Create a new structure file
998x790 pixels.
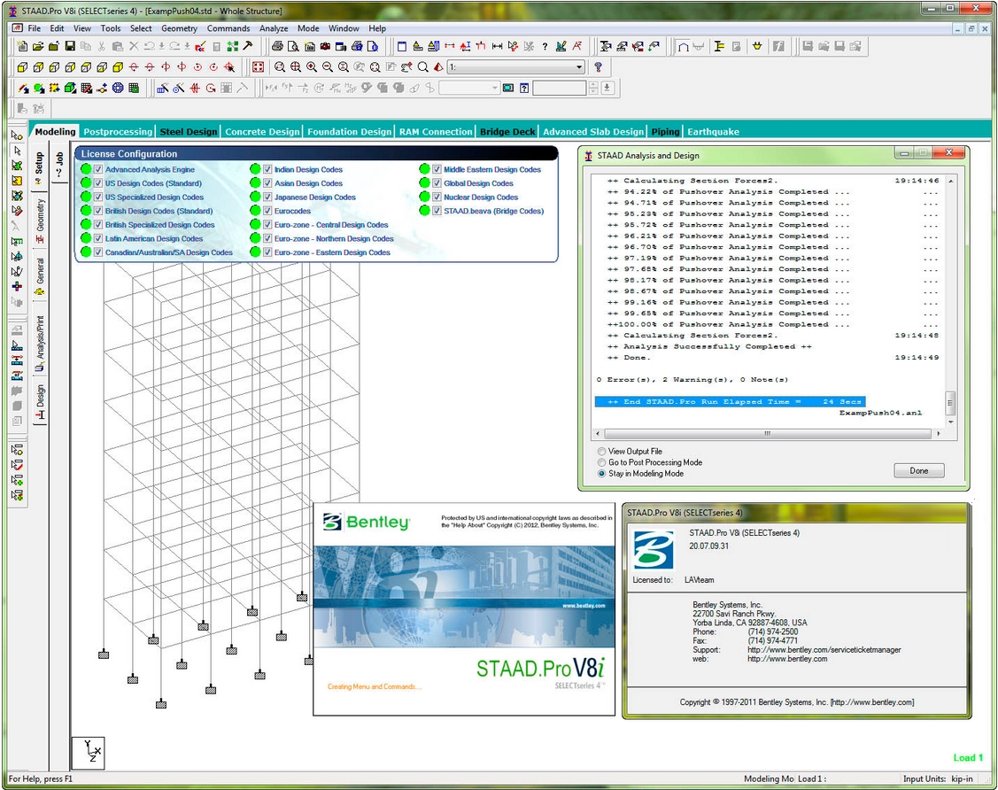22,46
